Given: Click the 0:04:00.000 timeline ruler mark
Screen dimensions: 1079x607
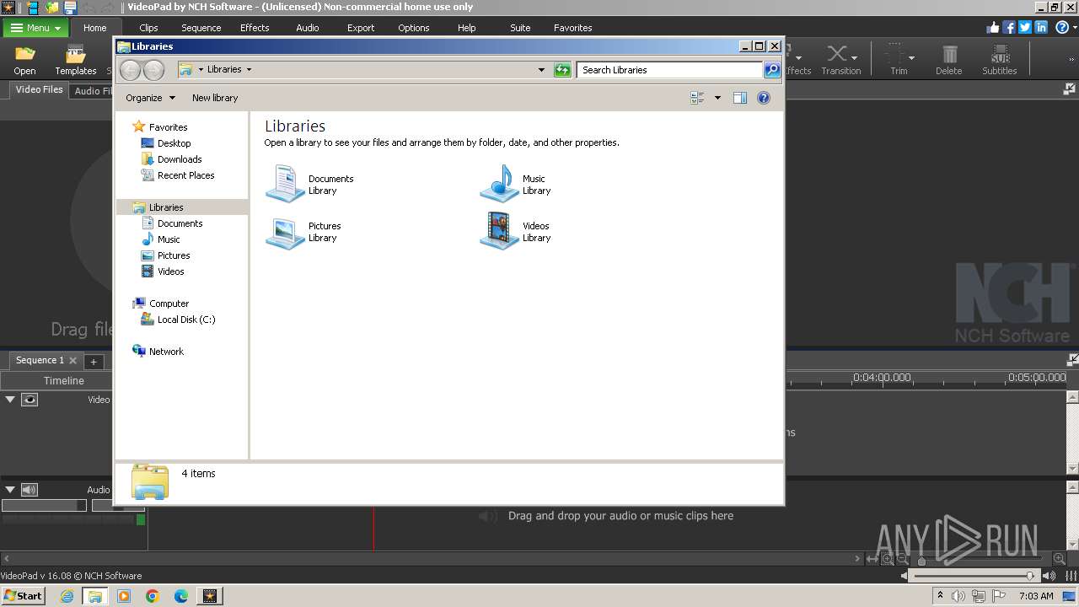Looking at the screenshot, I should [x=882, y=378].
